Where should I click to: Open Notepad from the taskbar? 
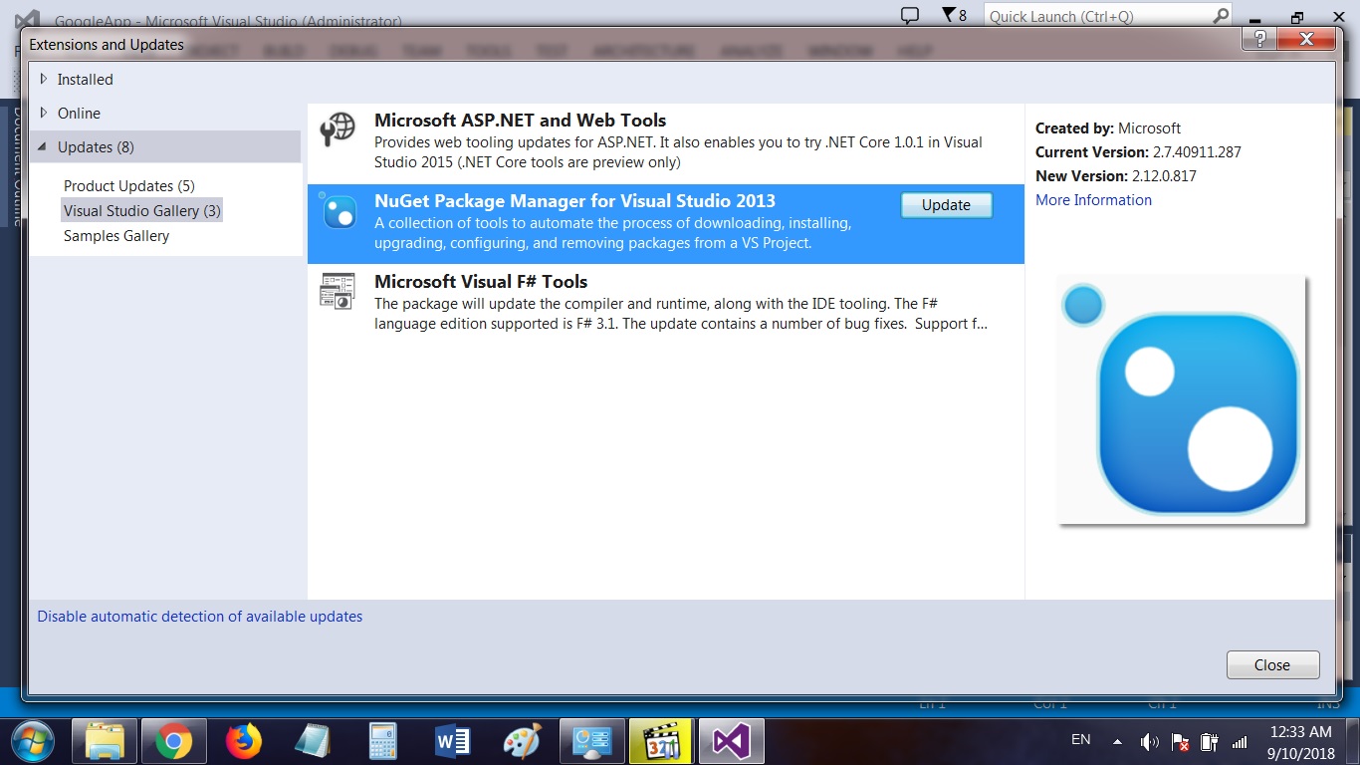(x=313, y=741)
